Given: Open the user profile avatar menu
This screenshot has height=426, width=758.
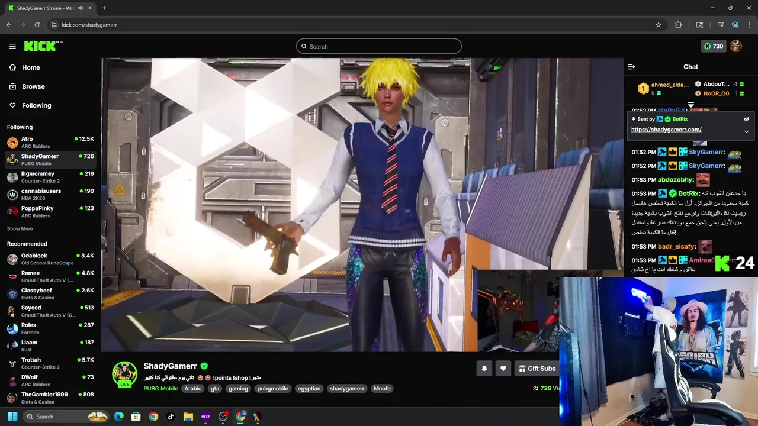Looking at the screenshot, I should pyautogui.click(x=736, y=46).
